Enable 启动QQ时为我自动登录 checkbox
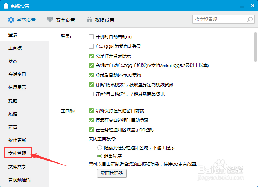The height and width of the screenshot is (187, 258). (x=91, y=46)
